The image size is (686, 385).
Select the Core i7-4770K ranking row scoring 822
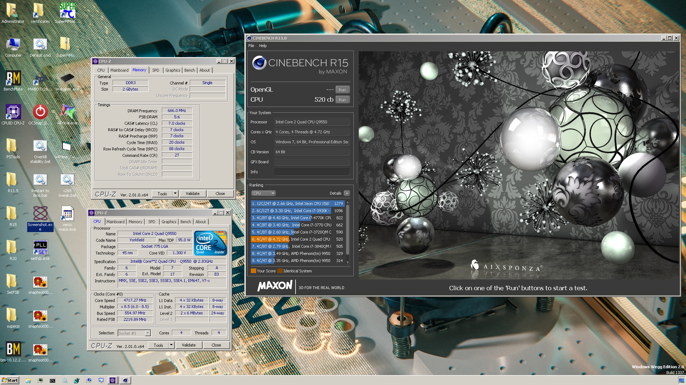coord(298,218)
